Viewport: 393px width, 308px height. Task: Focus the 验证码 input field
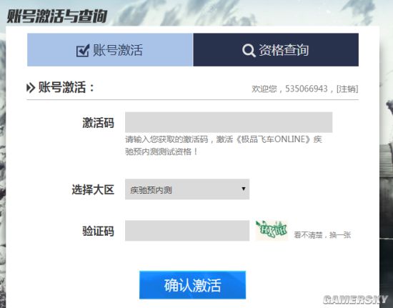tap(187, 231)
